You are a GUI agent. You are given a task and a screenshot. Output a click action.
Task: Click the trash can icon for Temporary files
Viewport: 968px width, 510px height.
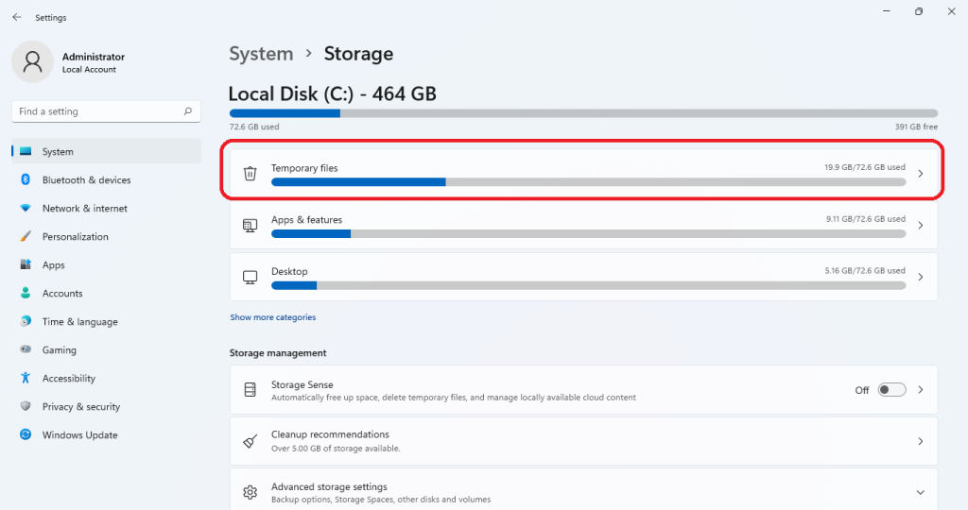250,174
